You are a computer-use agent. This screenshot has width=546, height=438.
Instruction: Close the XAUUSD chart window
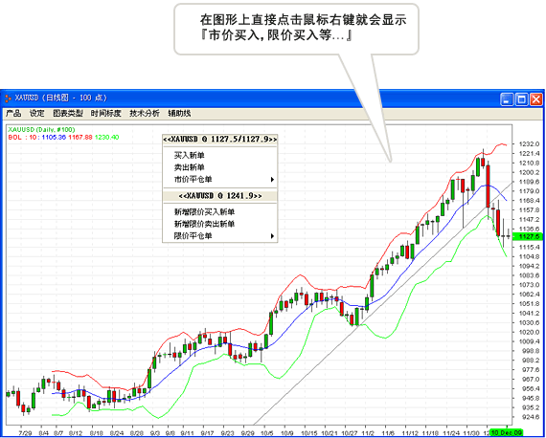tap(536, 99)
